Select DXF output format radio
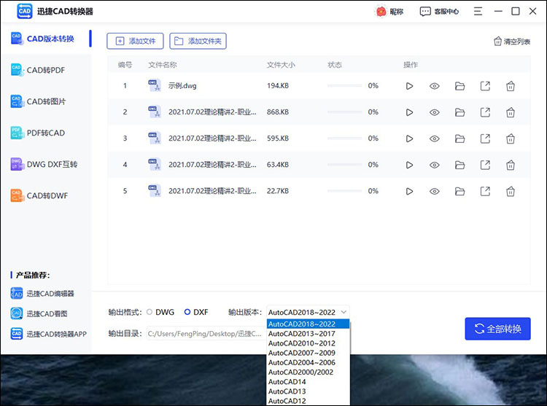The image size is (547, 406). tap(187, 312)
